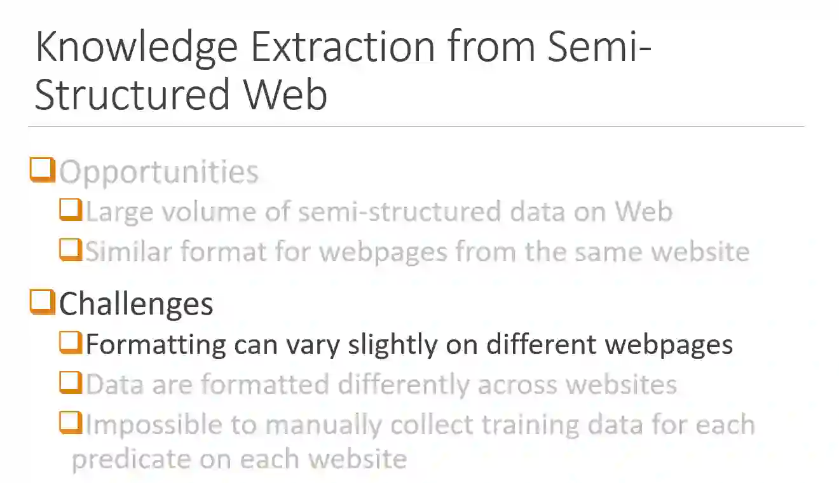Click the predicate on each website line
Image resolution: width=839 pixels, height=483 pixels.
tap(239, 458)
